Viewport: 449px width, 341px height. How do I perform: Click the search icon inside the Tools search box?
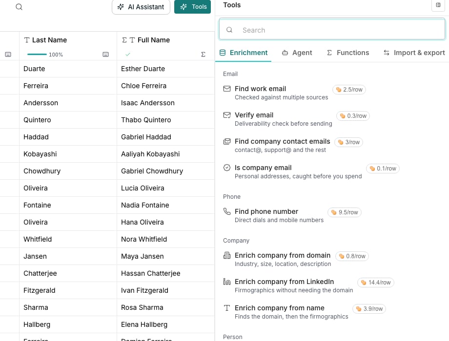click(229, 30)
